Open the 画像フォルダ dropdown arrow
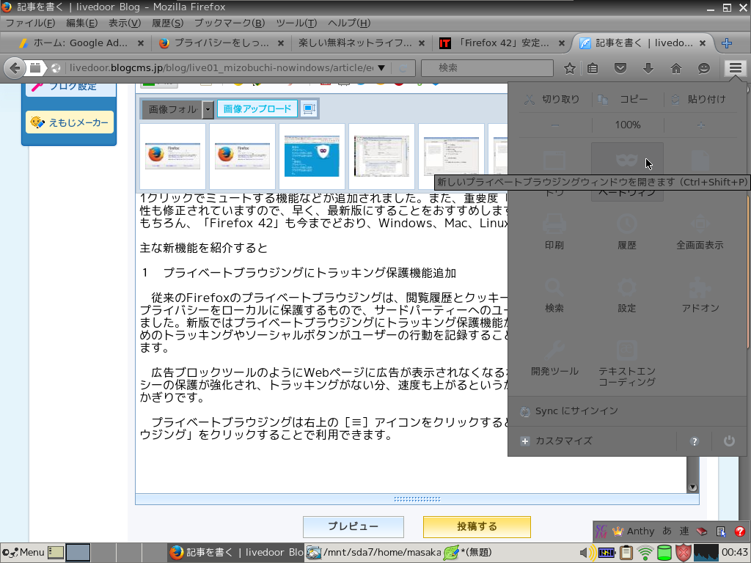The image size is (751, 563). pyautogui.click(x=208, y=110)
